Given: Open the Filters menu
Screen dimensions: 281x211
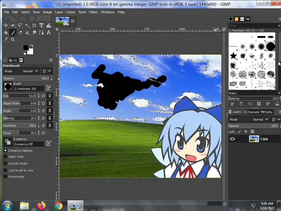Looking at the screenshot, I should click(93, 12).
